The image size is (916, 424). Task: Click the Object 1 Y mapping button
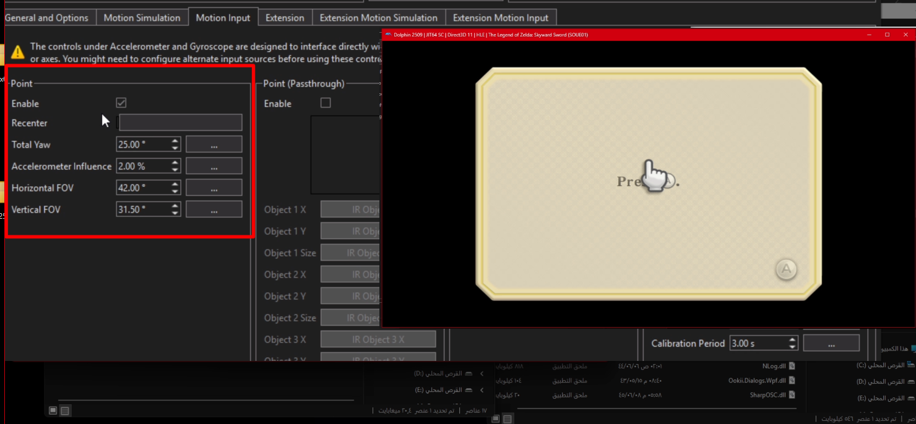pyautogui.click(x=351, y=231)
